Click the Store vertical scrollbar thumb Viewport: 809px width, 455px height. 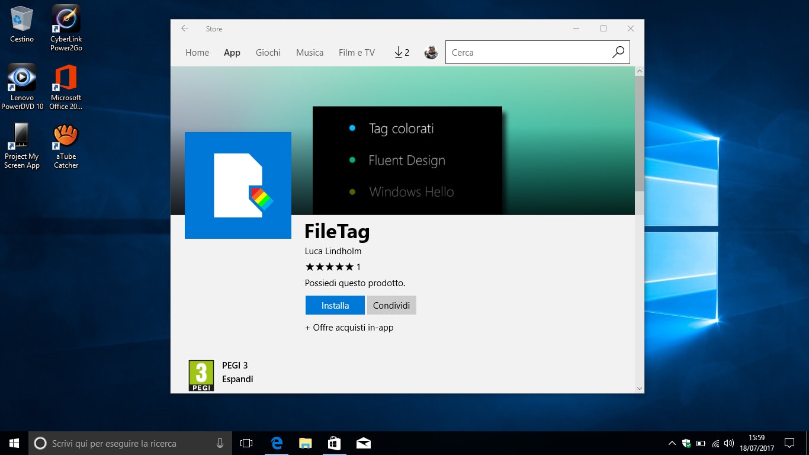(x=640, y=134)
